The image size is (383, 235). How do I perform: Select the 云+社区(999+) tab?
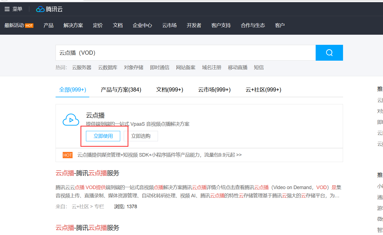263,90
